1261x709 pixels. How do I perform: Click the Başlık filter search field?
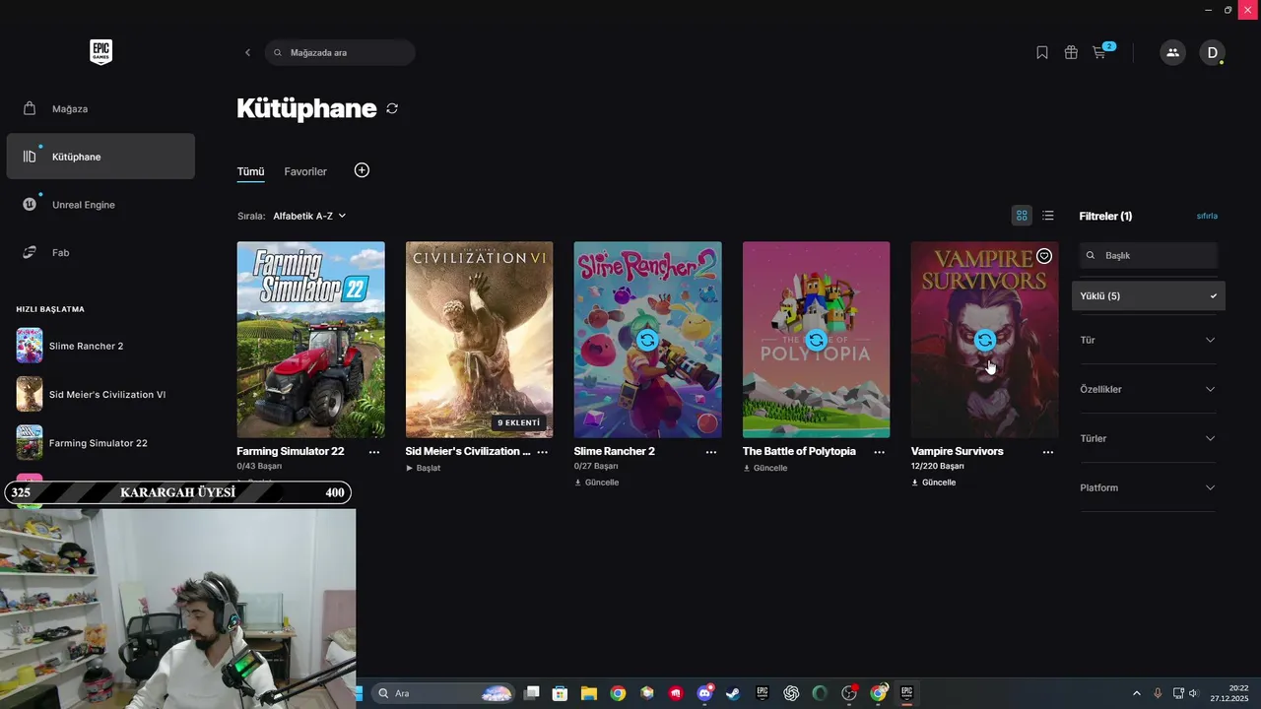click(1149, 255)
